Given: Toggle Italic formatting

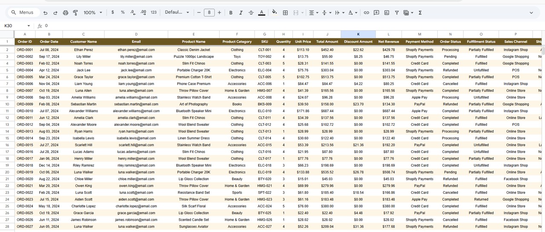Looking at the screenshot, I should pyautogui.click(x=241, y=13).
